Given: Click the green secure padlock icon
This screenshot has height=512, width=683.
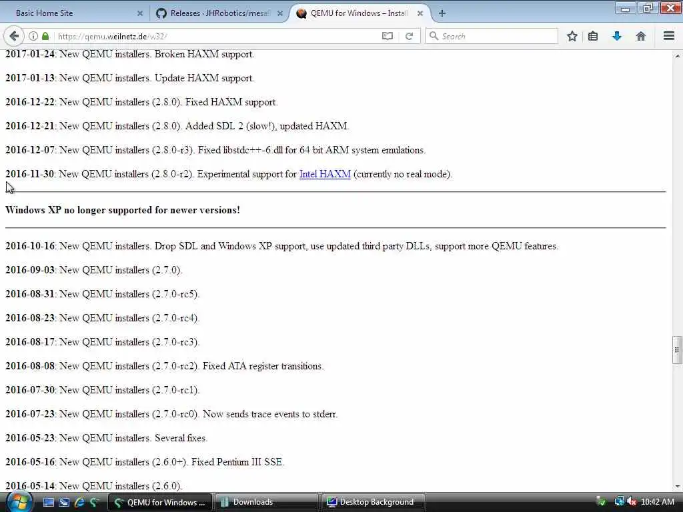Looking at the screenshot, I should point(45,36).
